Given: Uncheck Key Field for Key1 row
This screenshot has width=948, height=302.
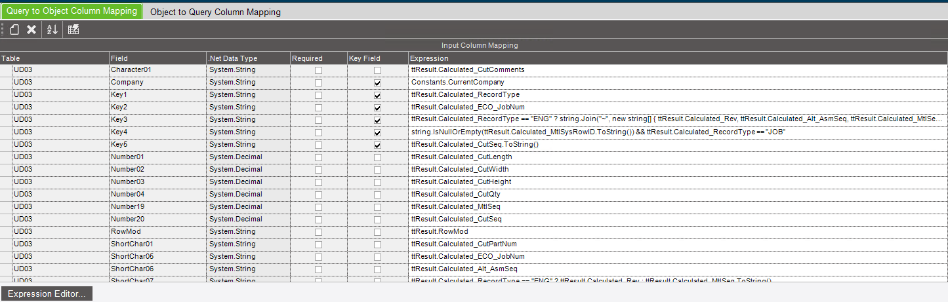Looking at the screenshot, I should pos(377,95).
